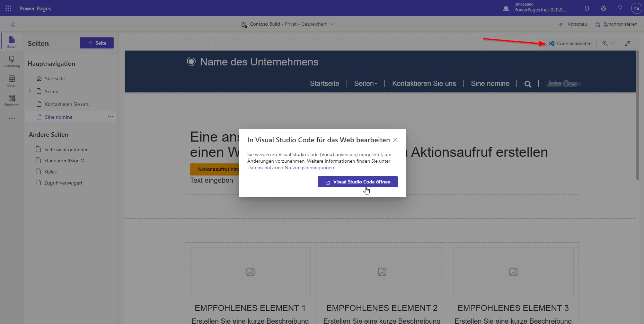Click the orange Aktionsaufruf button

(x=214, y=169)
